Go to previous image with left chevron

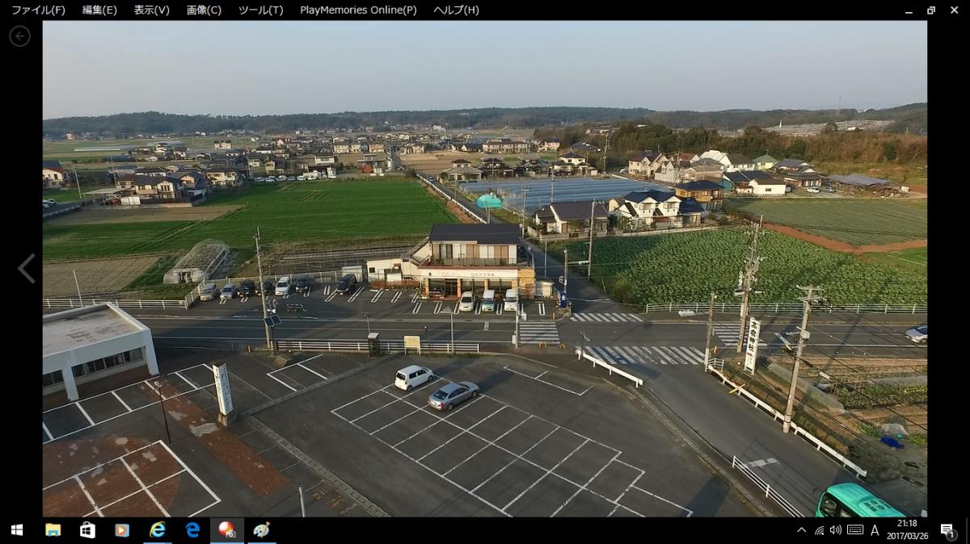27,269
